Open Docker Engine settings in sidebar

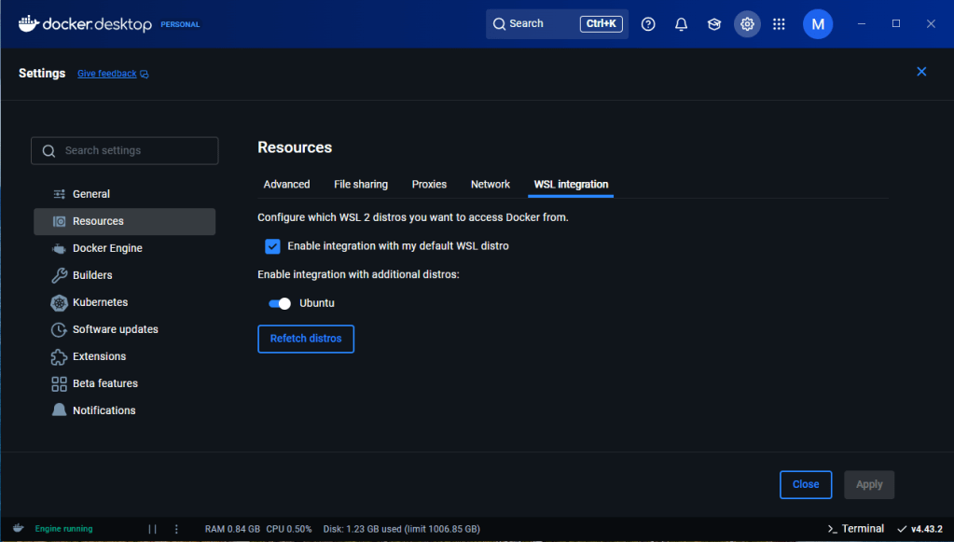coord(107,248)
